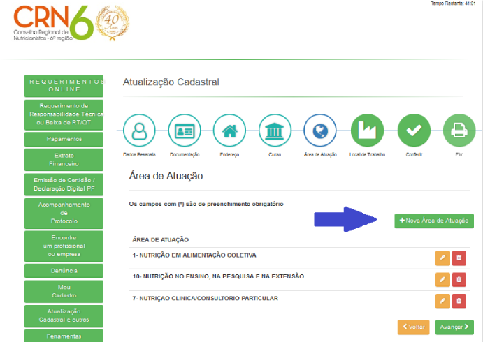Open Atualização Cadastral e outros
Viewport: 483px width, 342px height.
click(x=64, y=316)
